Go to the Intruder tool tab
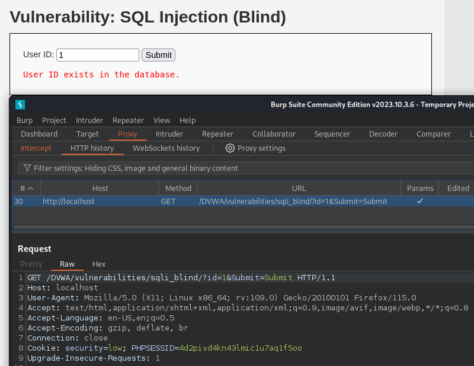Screen dimensions: 474x366 tap(169, 134)
